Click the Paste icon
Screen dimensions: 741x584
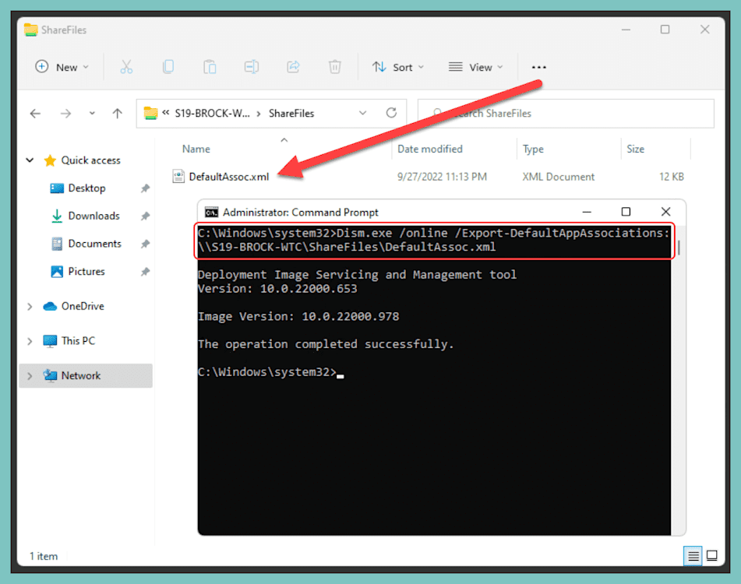[210, 67]
